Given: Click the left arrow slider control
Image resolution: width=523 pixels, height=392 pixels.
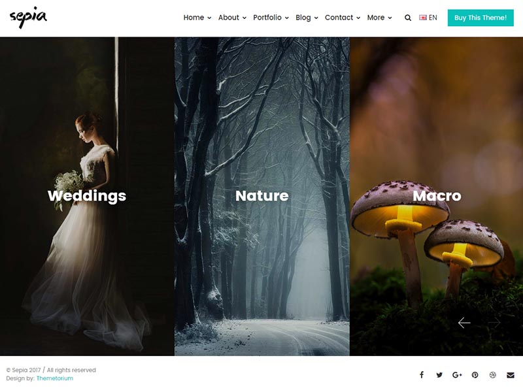Looking at the screenshot, I should (x=464, y=323).
